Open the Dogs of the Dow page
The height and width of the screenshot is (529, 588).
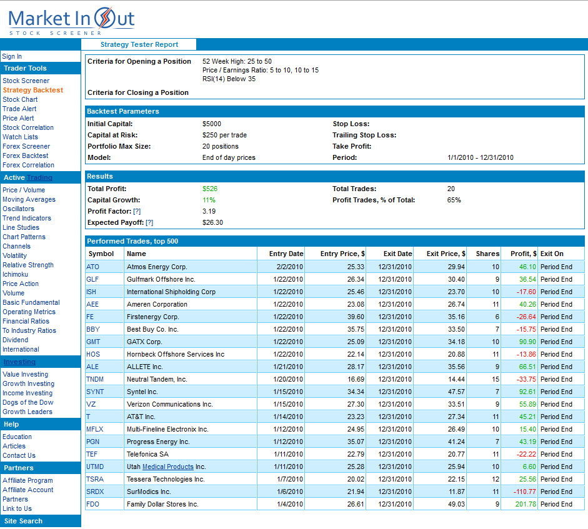(27, 402)
